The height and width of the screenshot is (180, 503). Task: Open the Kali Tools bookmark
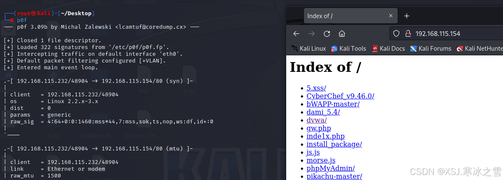(x=349, y=49)
